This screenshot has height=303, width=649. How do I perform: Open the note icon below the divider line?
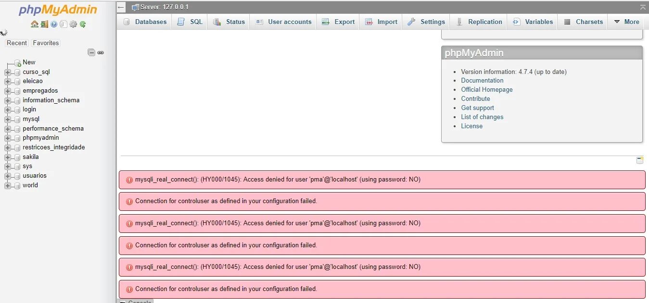(x=640, y=160)
